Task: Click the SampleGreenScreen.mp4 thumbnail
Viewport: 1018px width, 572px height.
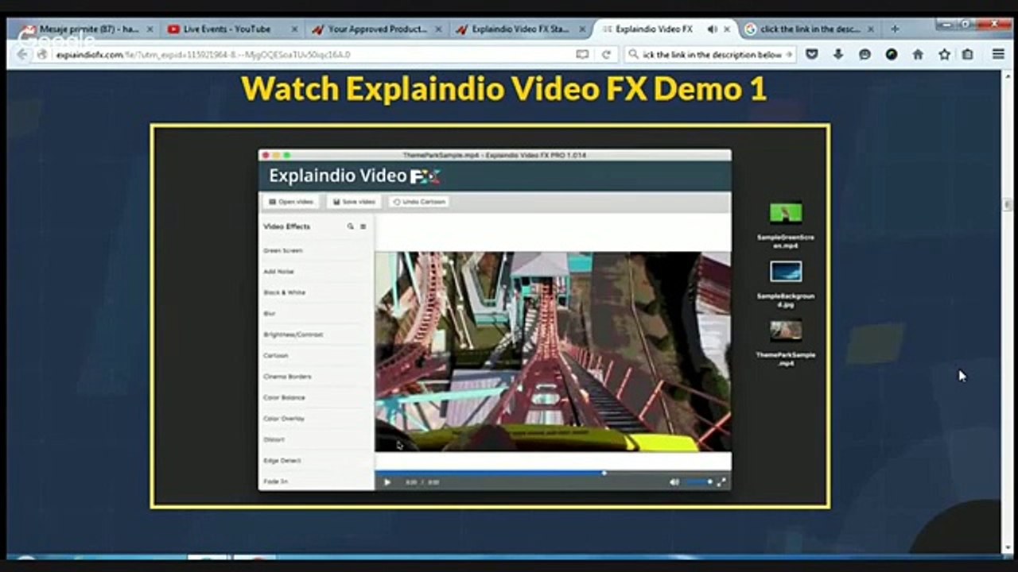Action: (x=786, y=213)
